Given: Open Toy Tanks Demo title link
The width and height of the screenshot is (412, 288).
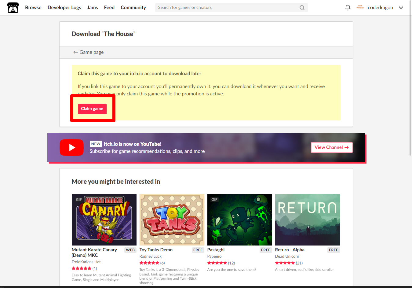Looking at the screenshot, I should [x=156, y=250].
